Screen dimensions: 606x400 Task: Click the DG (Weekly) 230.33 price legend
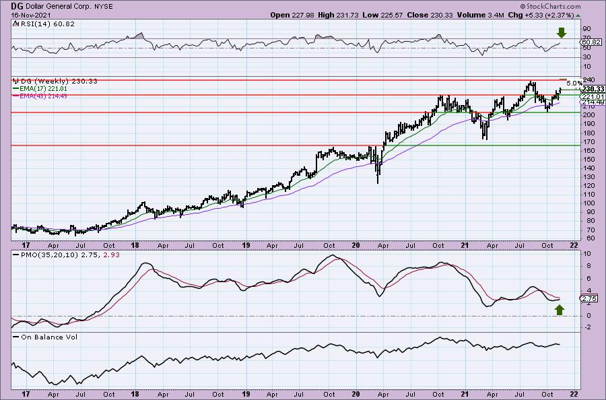tap(59, 81)
